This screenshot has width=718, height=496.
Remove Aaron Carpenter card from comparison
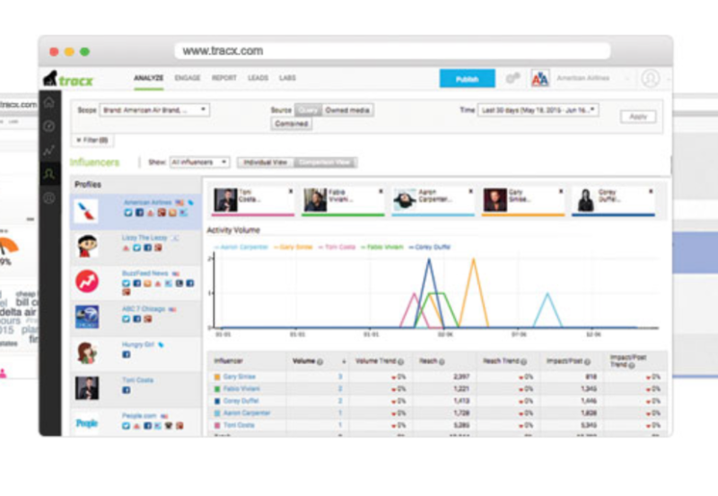click(x=470, y=191)
